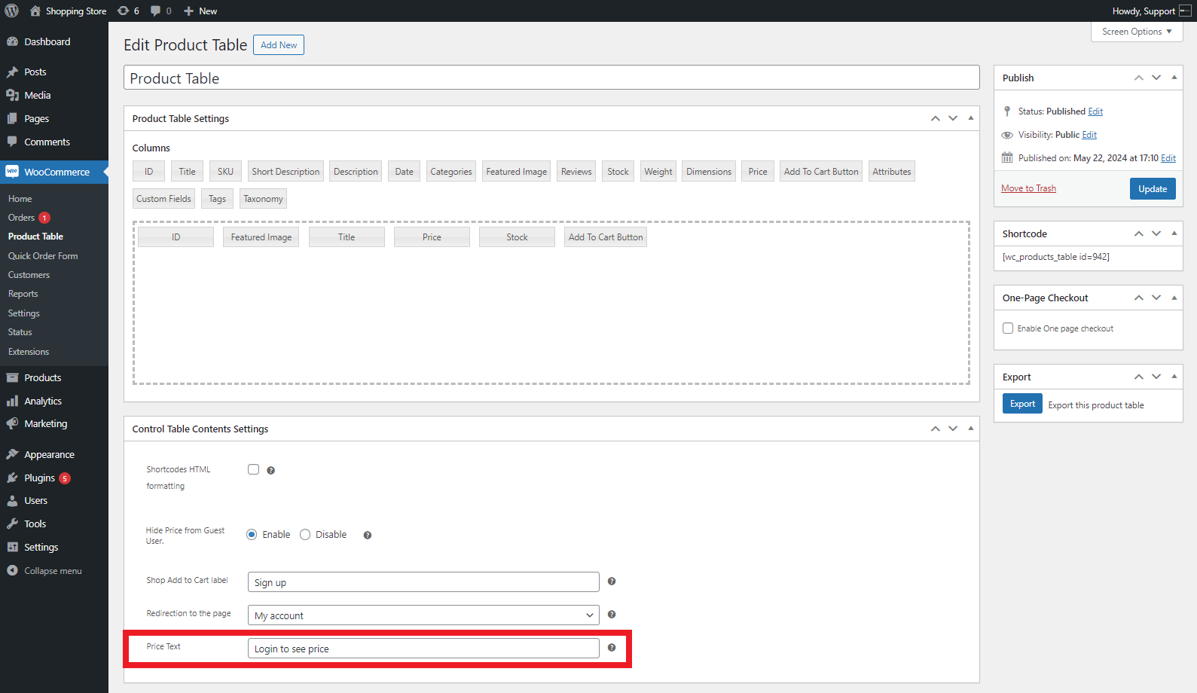The height and width of the screenshot is (693, 1197).
Task: Enable the Shortcodes HTML formatting checkbox
Action: pos(254,469)
